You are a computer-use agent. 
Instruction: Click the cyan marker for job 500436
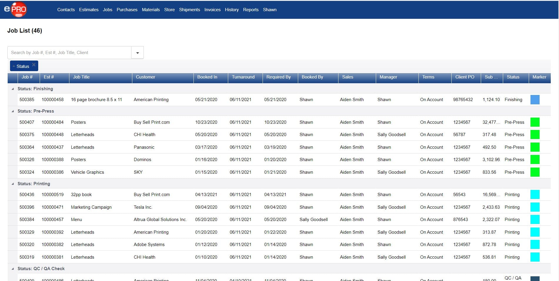coord(535,195)
